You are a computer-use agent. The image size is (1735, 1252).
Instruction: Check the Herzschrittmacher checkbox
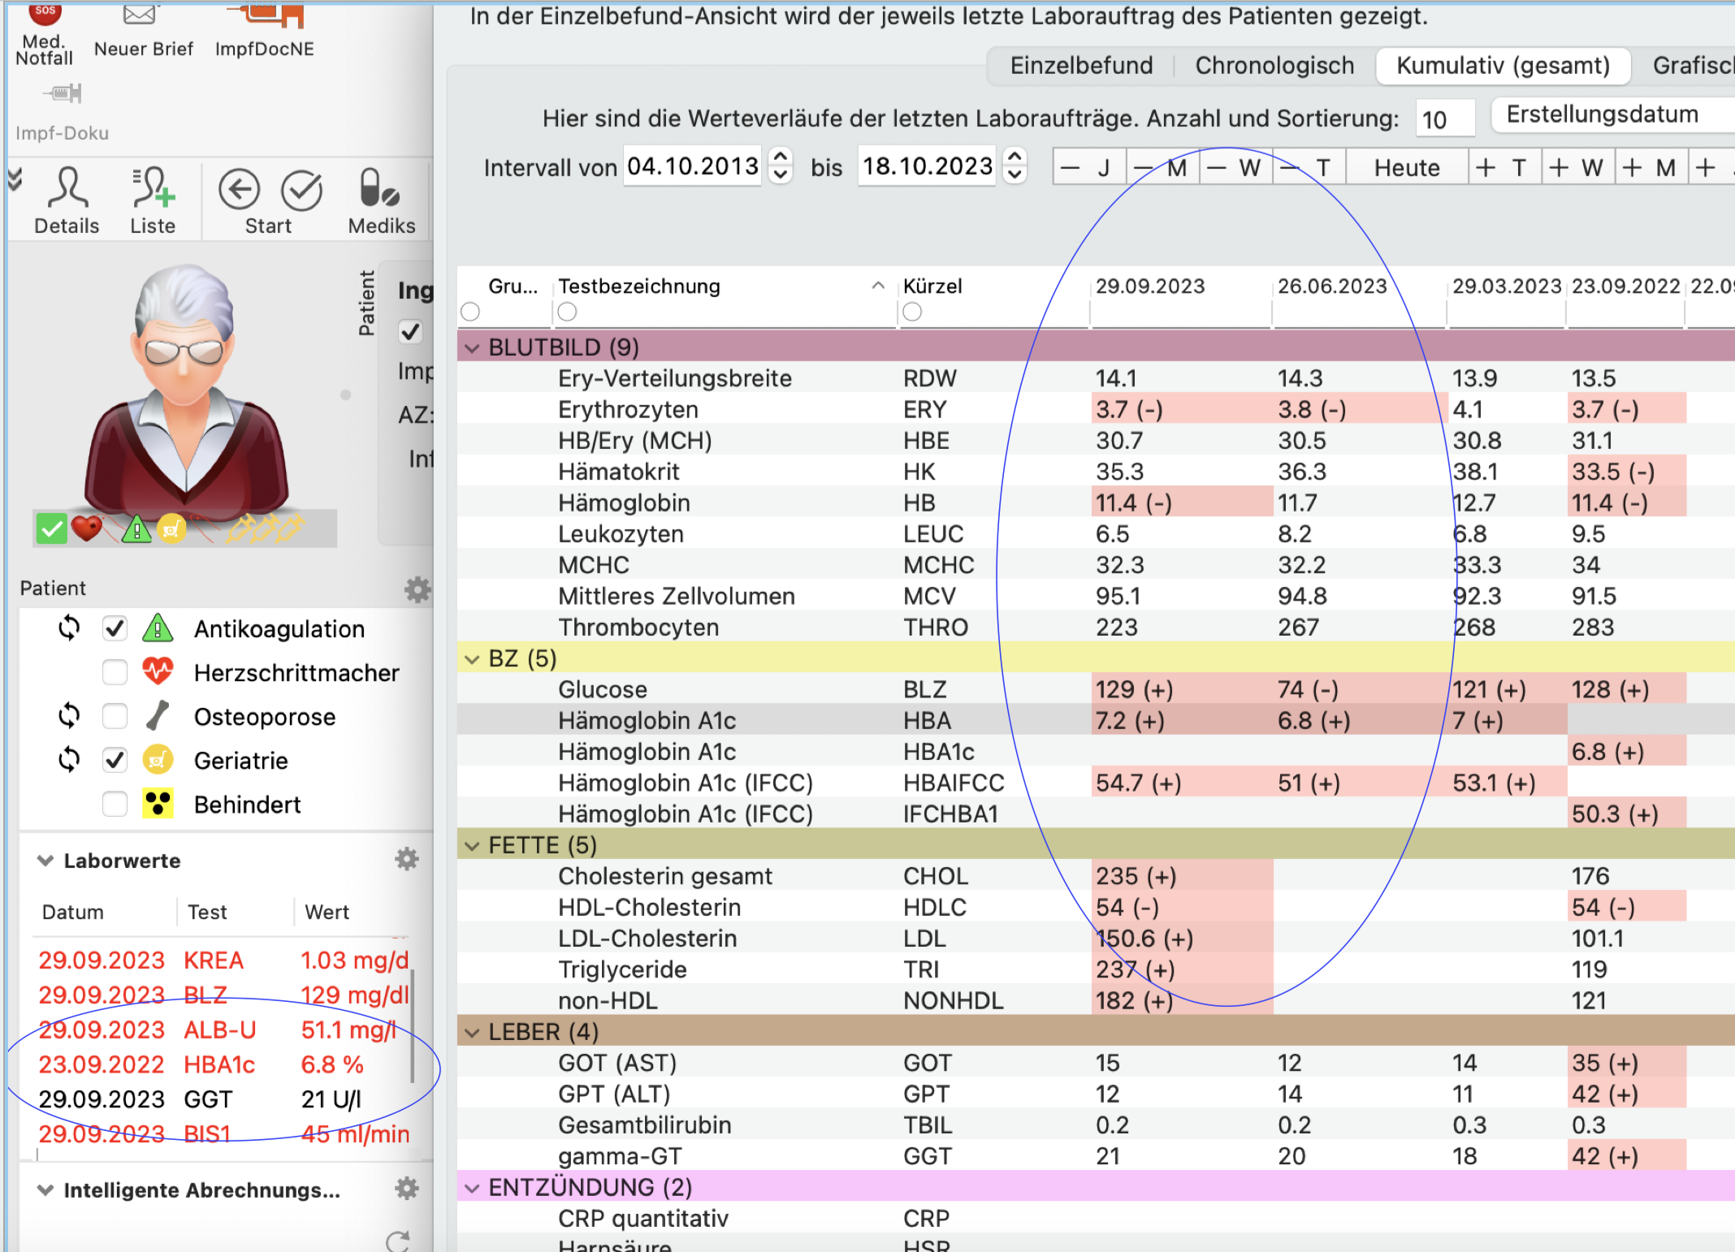[115, 672]
